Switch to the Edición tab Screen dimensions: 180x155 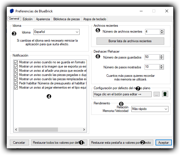[28, 19]
